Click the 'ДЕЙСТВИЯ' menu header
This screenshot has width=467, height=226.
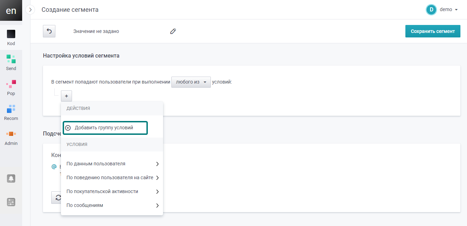point(78,108)
